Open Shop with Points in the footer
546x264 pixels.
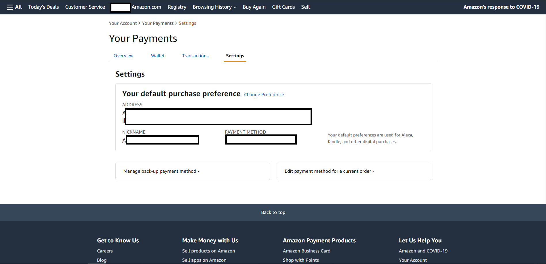click(300, 260)
